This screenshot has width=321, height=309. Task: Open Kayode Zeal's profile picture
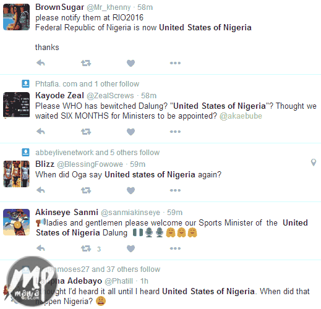pyautogui.click(x=16, y=105)
